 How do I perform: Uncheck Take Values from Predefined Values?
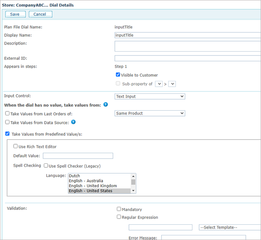7,134
